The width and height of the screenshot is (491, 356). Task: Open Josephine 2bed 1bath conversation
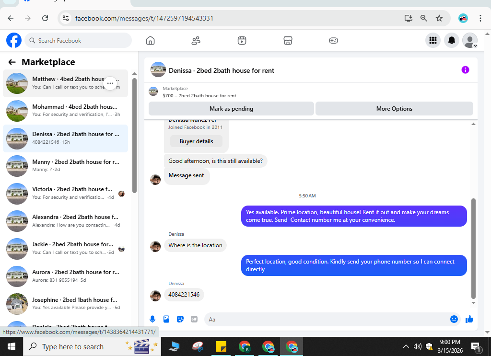[65, 303]
